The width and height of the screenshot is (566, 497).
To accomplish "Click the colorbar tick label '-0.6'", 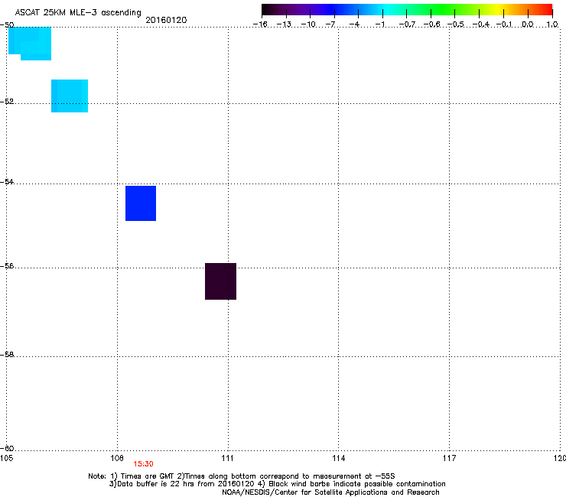I will point(431,24).
